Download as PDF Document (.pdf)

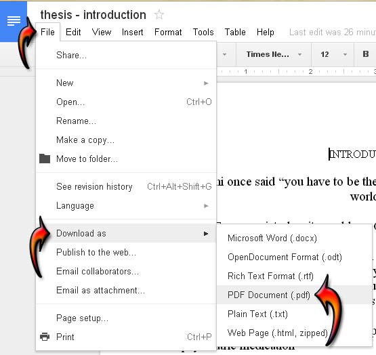[x=294, y=295]
